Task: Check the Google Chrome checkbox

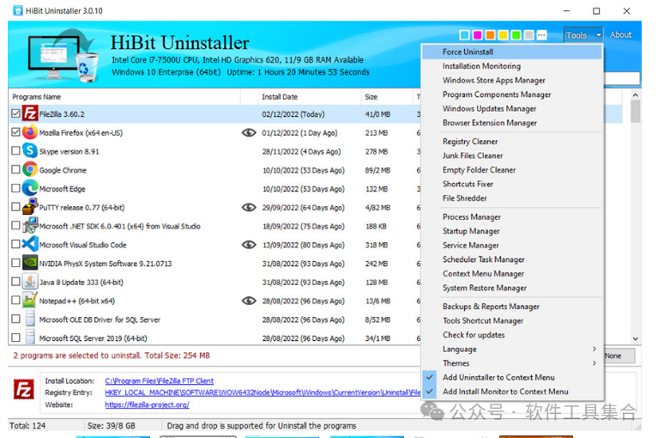Action: [x=15, y=170]
